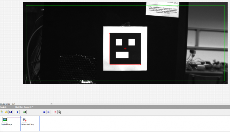The width and height of the screenshot is (230, 132).
Task: Click the paper note with printed text
Action: point(163,10)
